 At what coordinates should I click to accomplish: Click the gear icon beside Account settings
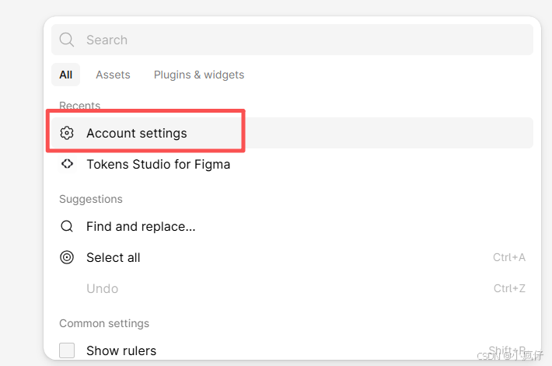point(67,133)
